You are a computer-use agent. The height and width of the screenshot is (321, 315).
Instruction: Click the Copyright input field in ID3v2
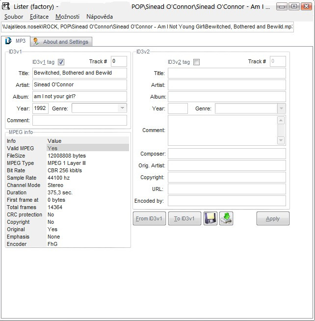point(227,177)
